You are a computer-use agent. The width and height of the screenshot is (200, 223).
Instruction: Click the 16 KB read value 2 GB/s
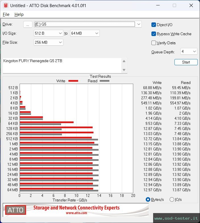tap(185, 113)
